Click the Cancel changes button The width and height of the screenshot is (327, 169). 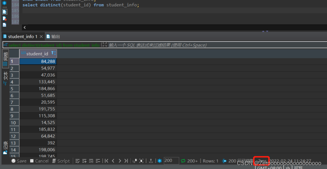tap(39, 161)
